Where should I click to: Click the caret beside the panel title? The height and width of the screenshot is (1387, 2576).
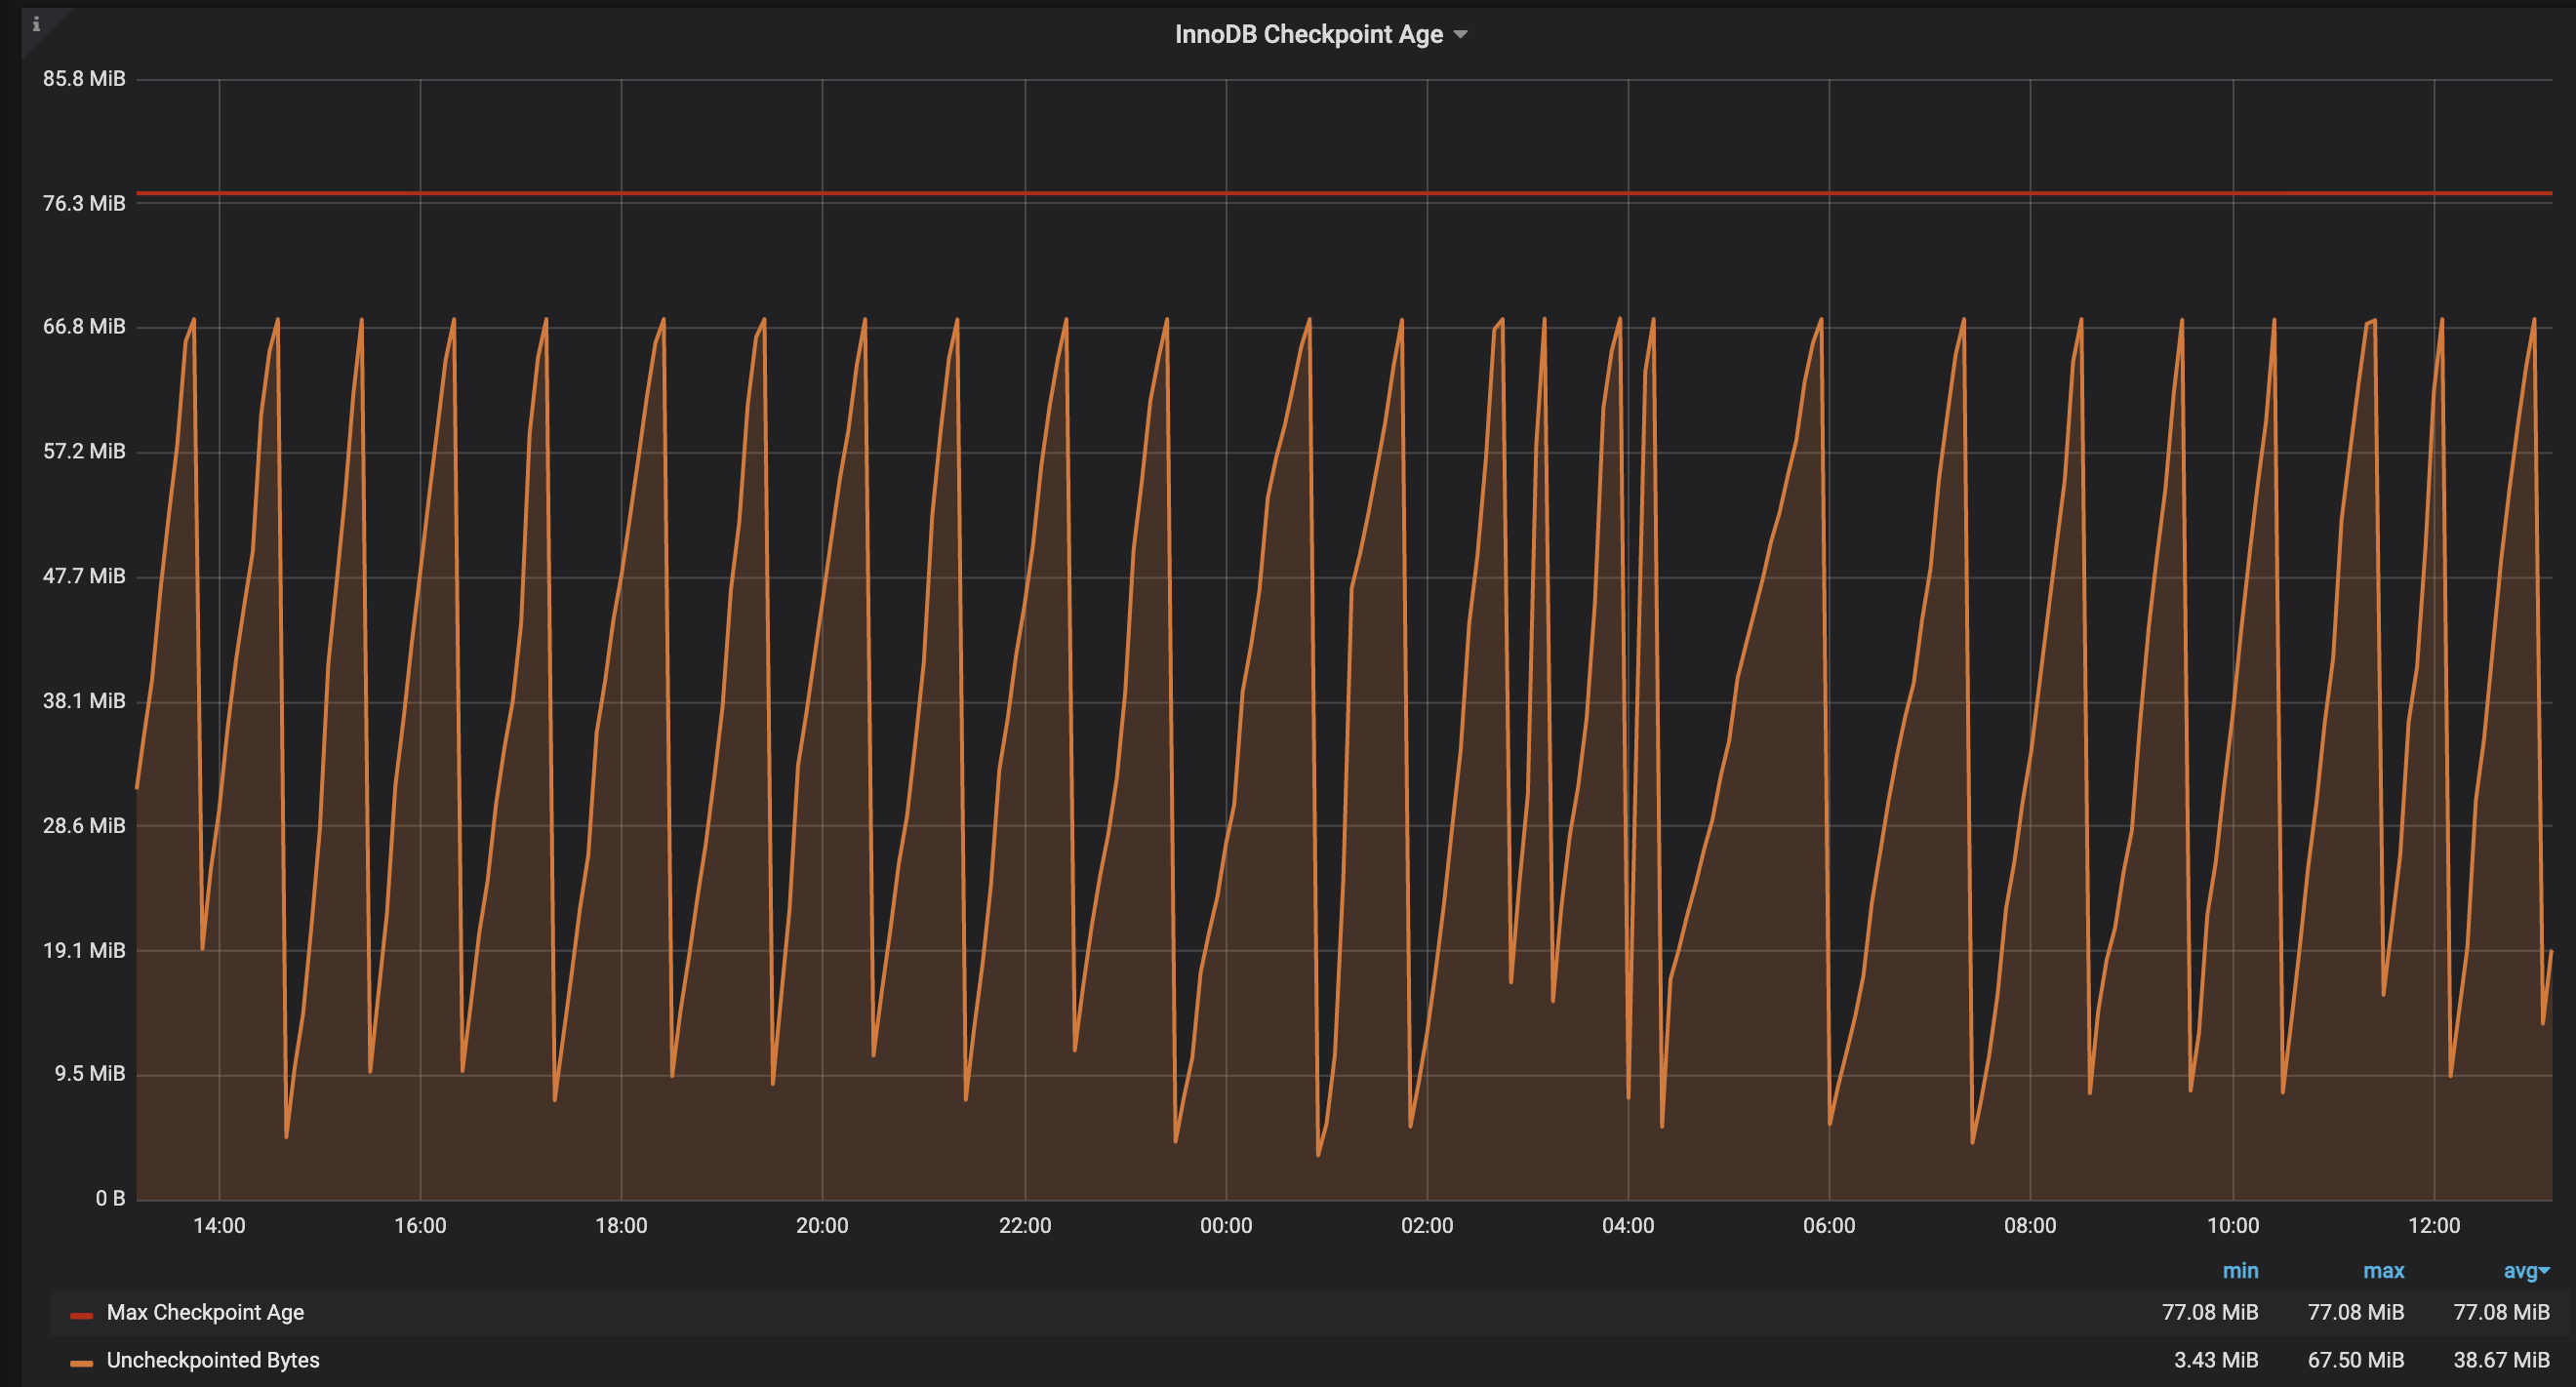click(x=1460, y=35)
